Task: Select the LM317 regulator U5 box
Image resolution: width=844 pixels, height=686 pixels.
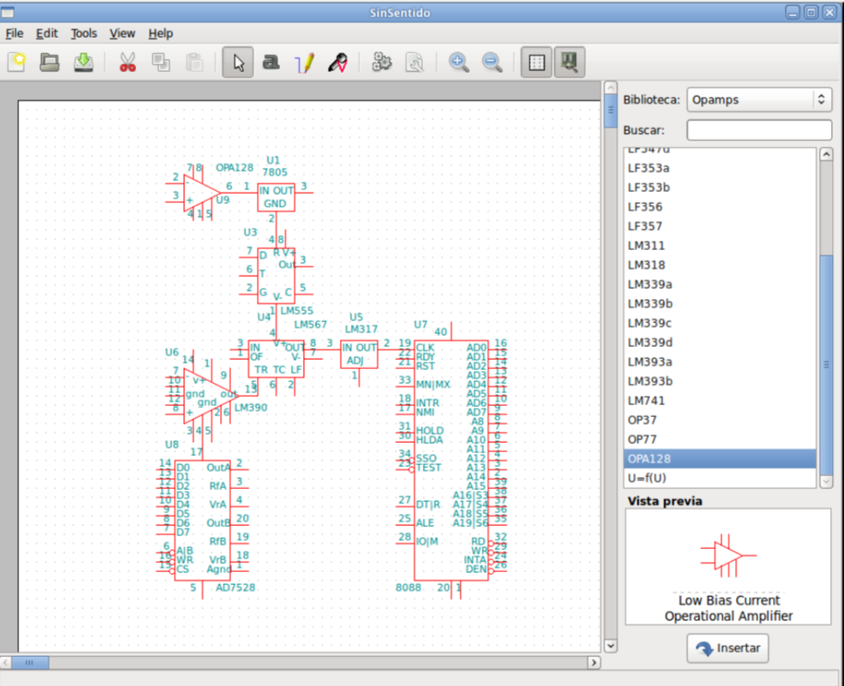Action: pyautogui.click(x=359, y=355)
